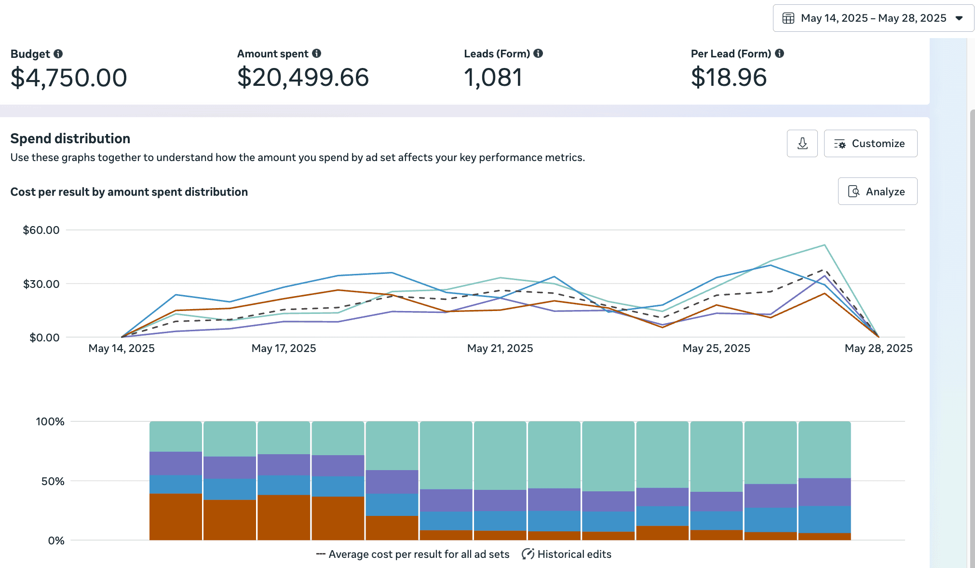
Task: Click the info icon beside Per Lead (Form)
Action: pyautogui.click(x=779, y=54)
